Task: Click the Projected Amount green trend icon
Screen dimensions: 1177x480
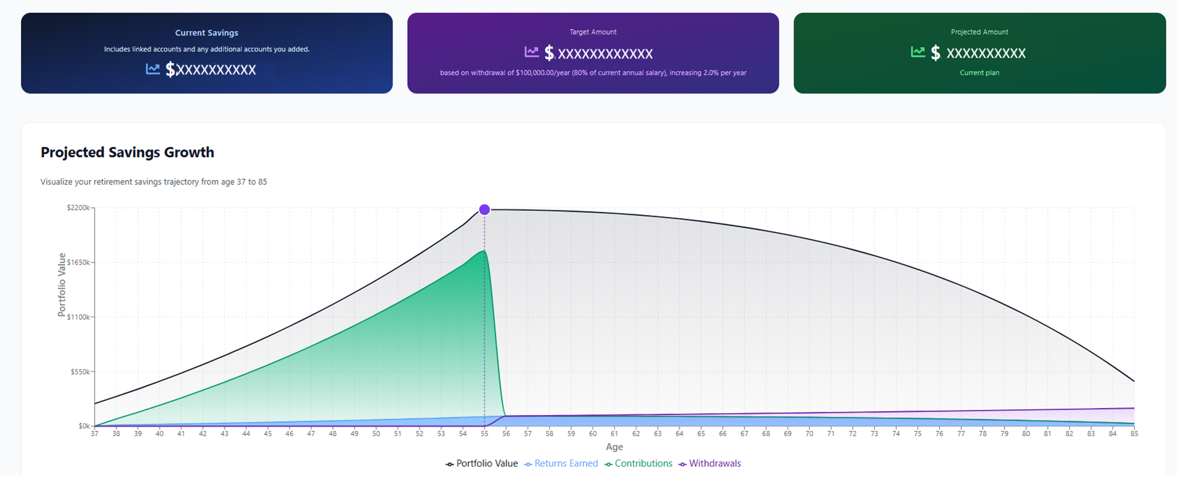Action: (x=917, y=52)
